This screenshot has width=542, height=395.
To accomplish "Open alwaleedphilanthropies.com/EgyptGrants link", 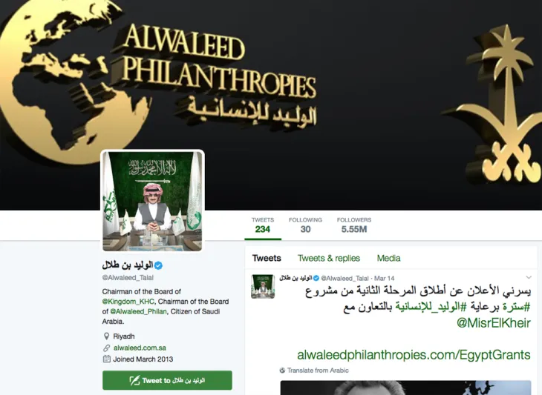I will 414,355.
